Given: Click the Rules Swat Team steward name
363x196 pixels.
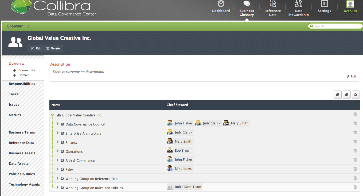Looking at the screenshot, I should pyautogui.click(x=188, y=187).
